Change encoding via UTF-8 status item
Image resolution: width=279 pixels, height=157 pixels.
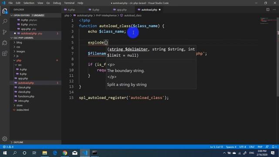click(242, 147)
